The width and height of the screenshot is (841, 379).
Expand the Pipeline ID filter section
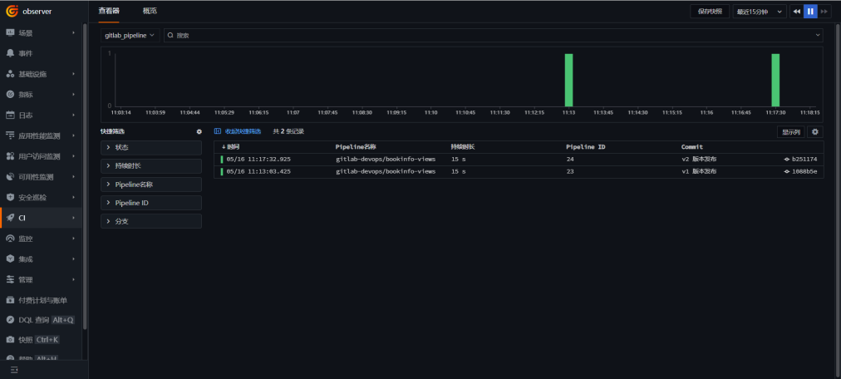pyautogui.click(x=151, y=203)
